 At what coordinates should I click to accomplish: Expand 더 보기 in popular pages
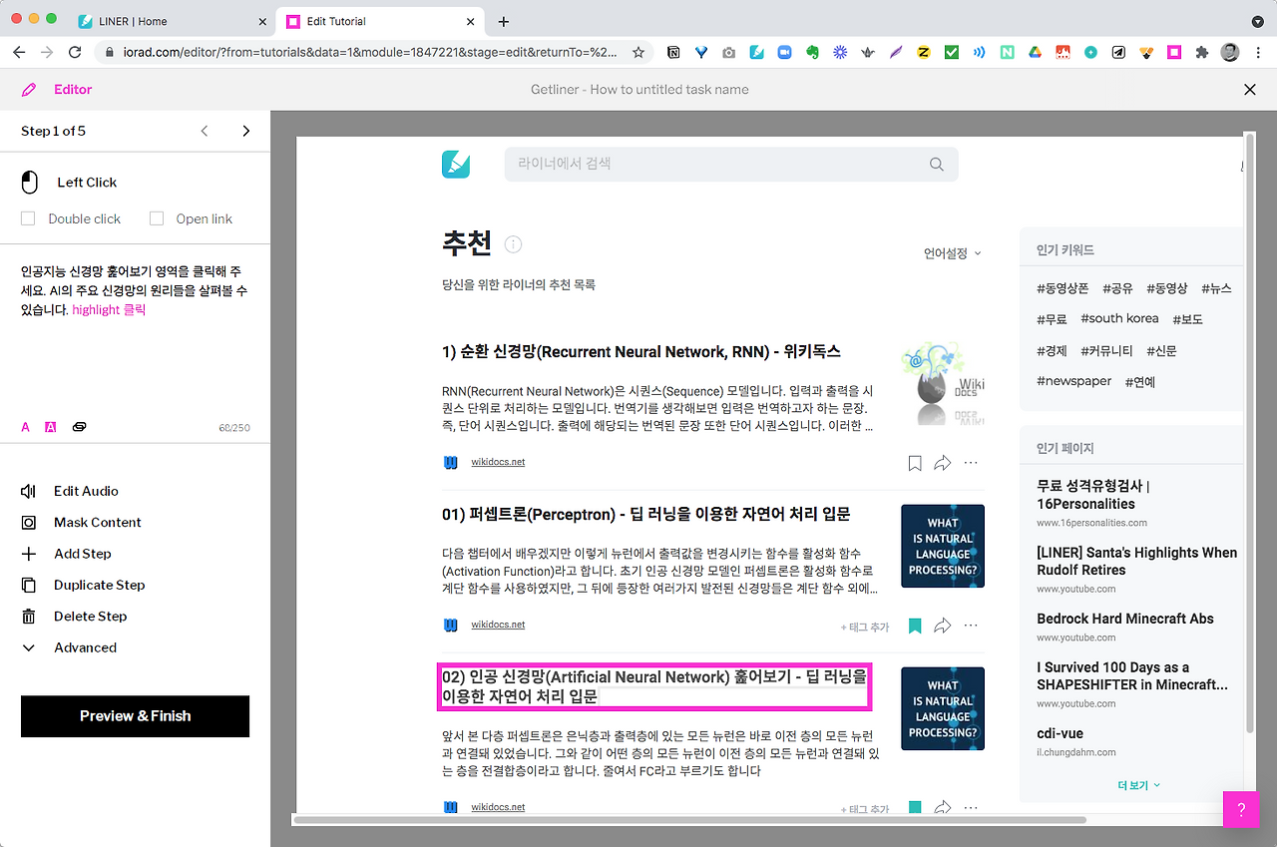click(1138, 785)
